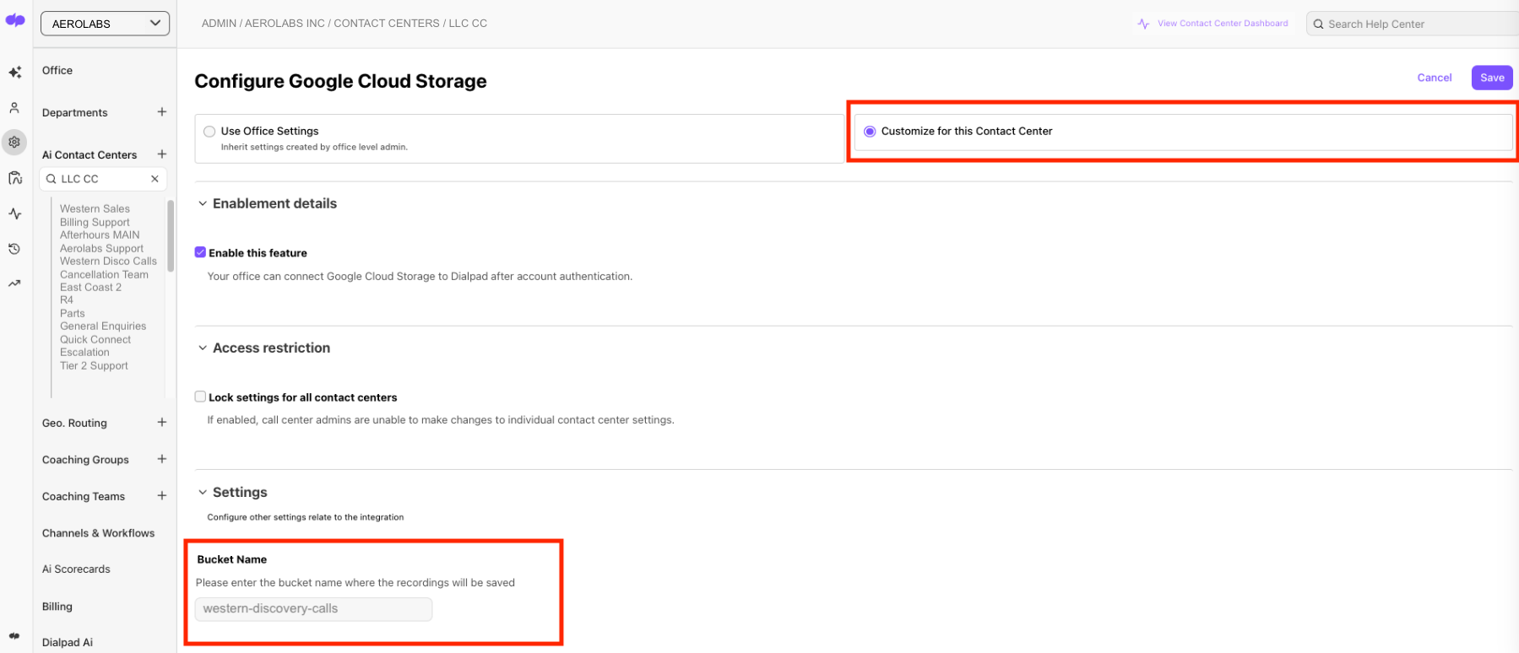Select Western Disco Calls contact center

click(x=108, y=261)
